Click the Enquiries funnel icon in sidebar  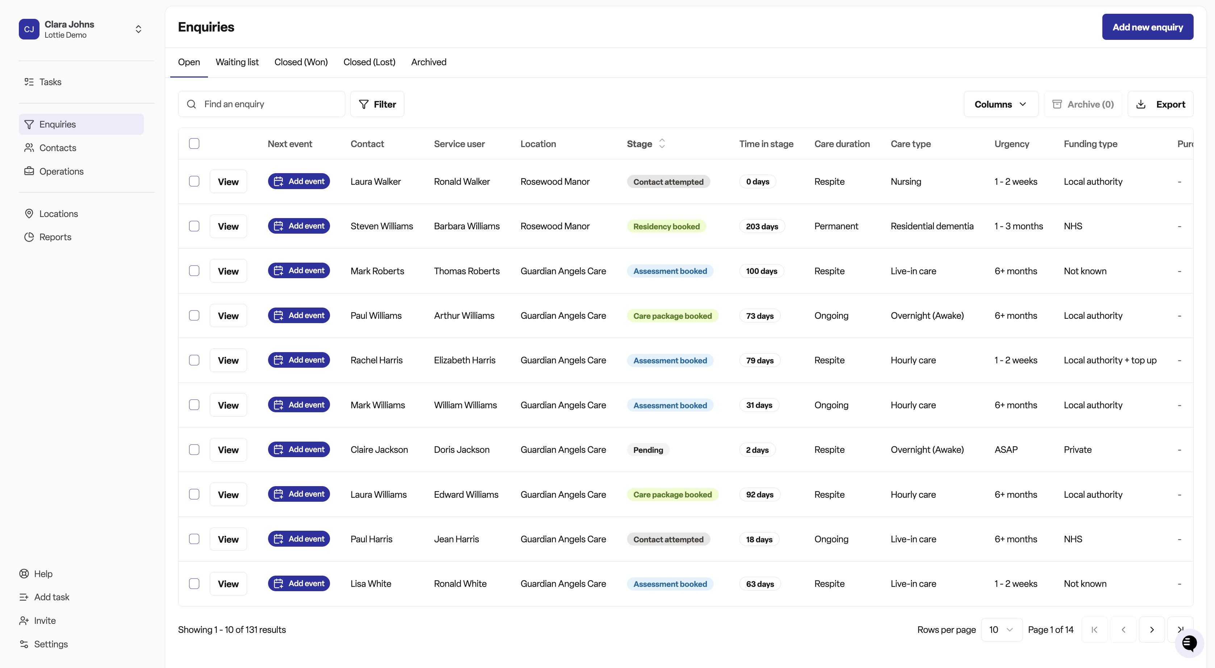point(29,124)
